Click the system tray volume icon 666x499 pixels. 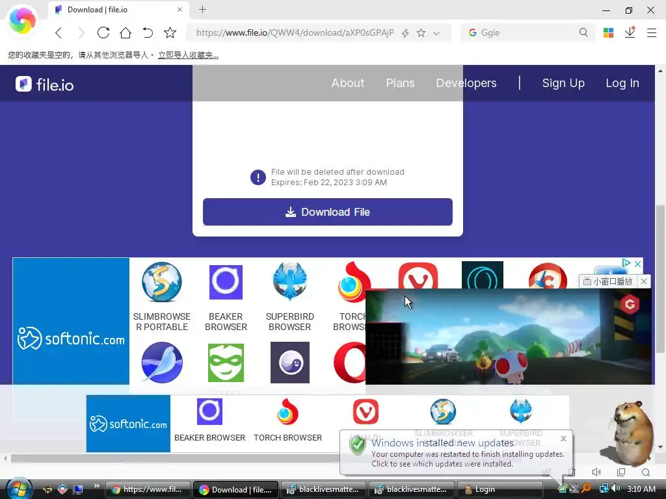pyautogui.click(x=615, y=489)
